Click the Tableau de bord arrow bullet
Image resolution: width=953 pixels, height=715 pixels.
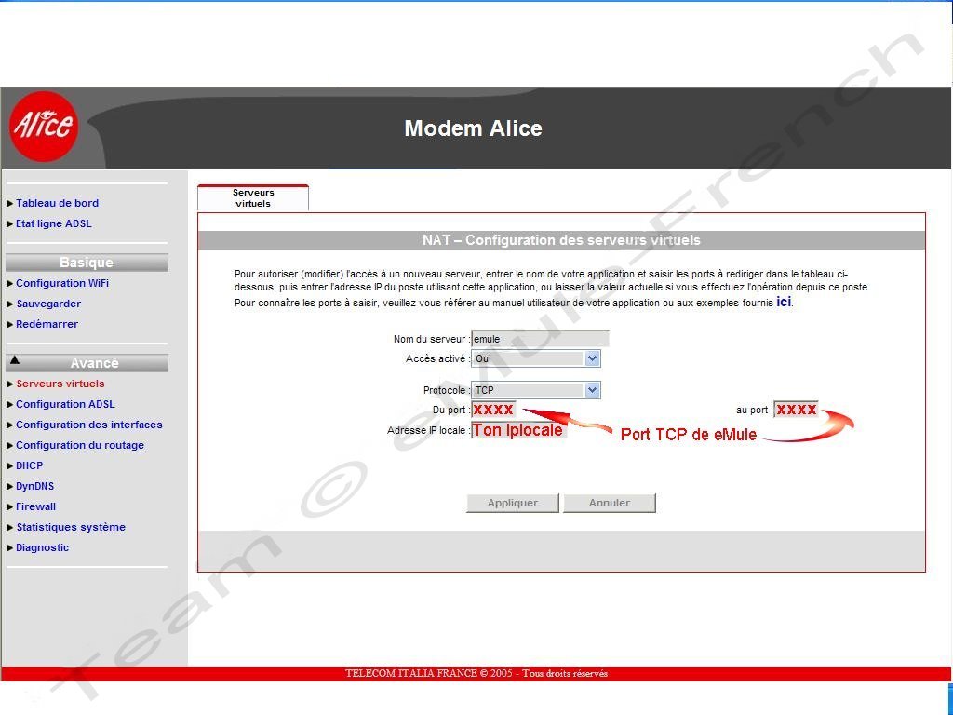[9, 204]
